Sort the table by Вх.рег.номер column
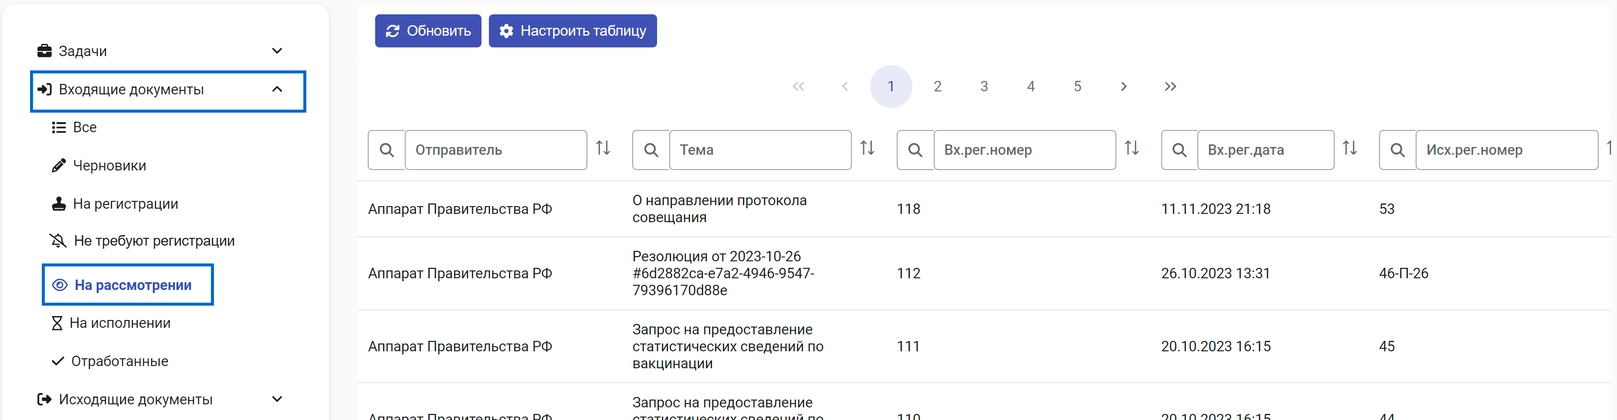Viewport: 1617px width, 420px height. click(x=1132, y=148)
